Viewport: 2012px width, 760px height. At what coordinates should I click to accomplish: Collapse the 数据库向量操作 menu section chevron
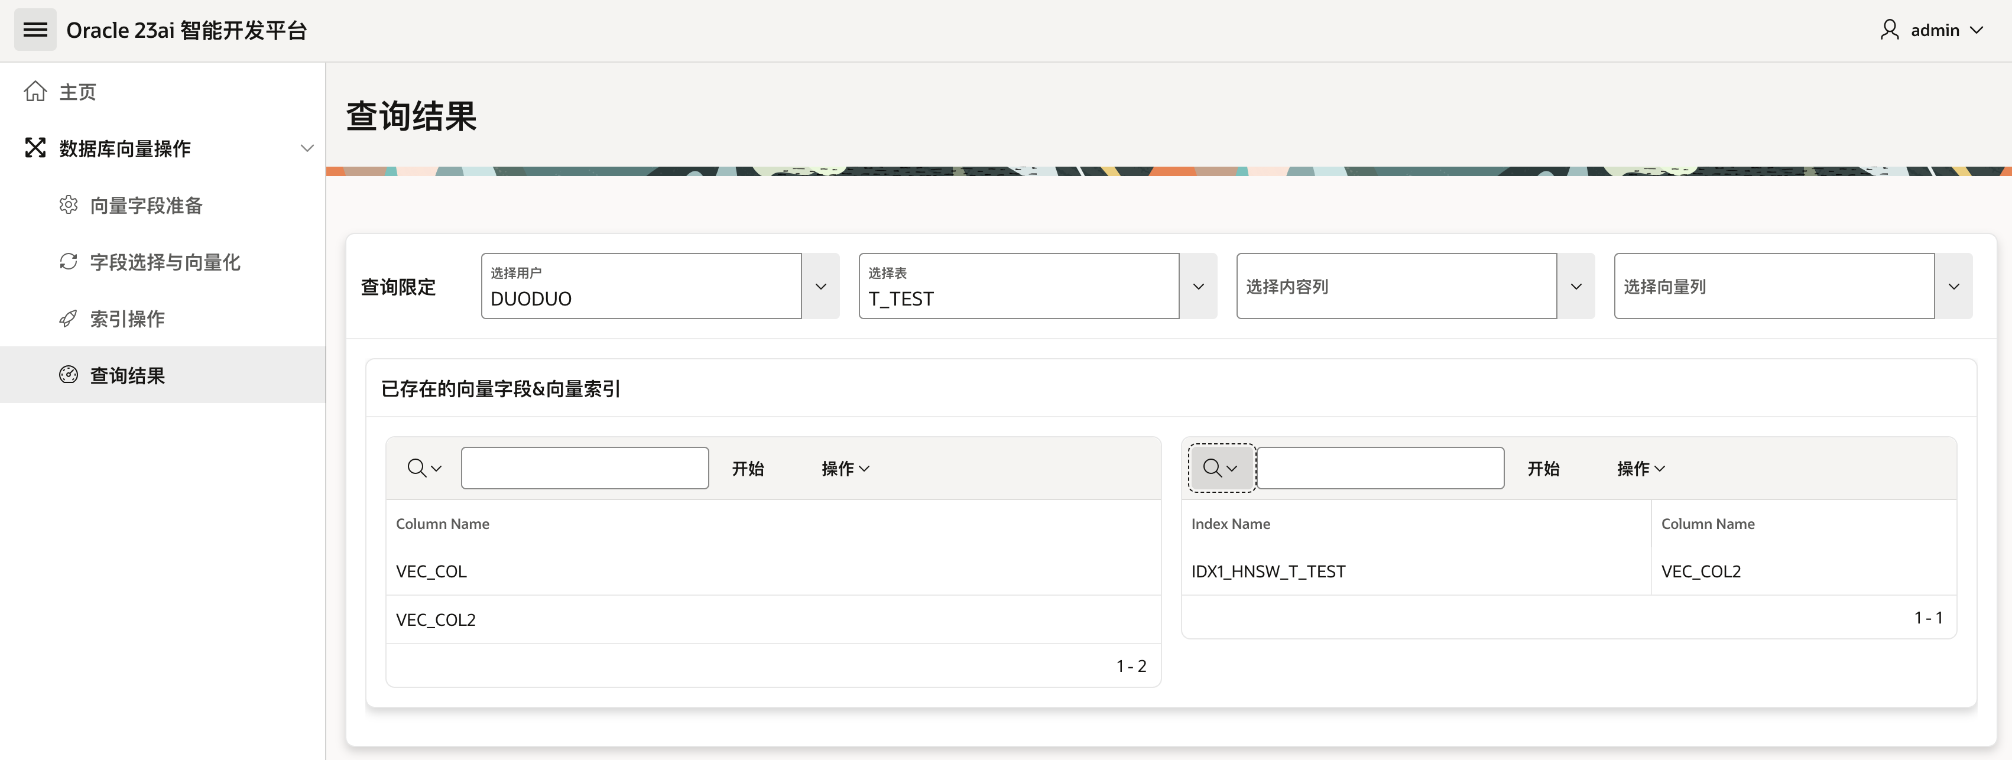(307, 148)
